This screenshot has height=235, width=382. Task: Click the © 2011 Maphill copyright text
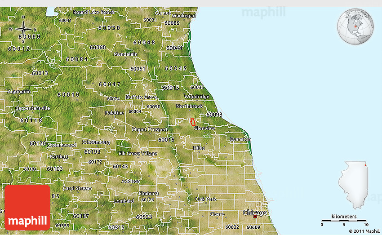(364, 231)
